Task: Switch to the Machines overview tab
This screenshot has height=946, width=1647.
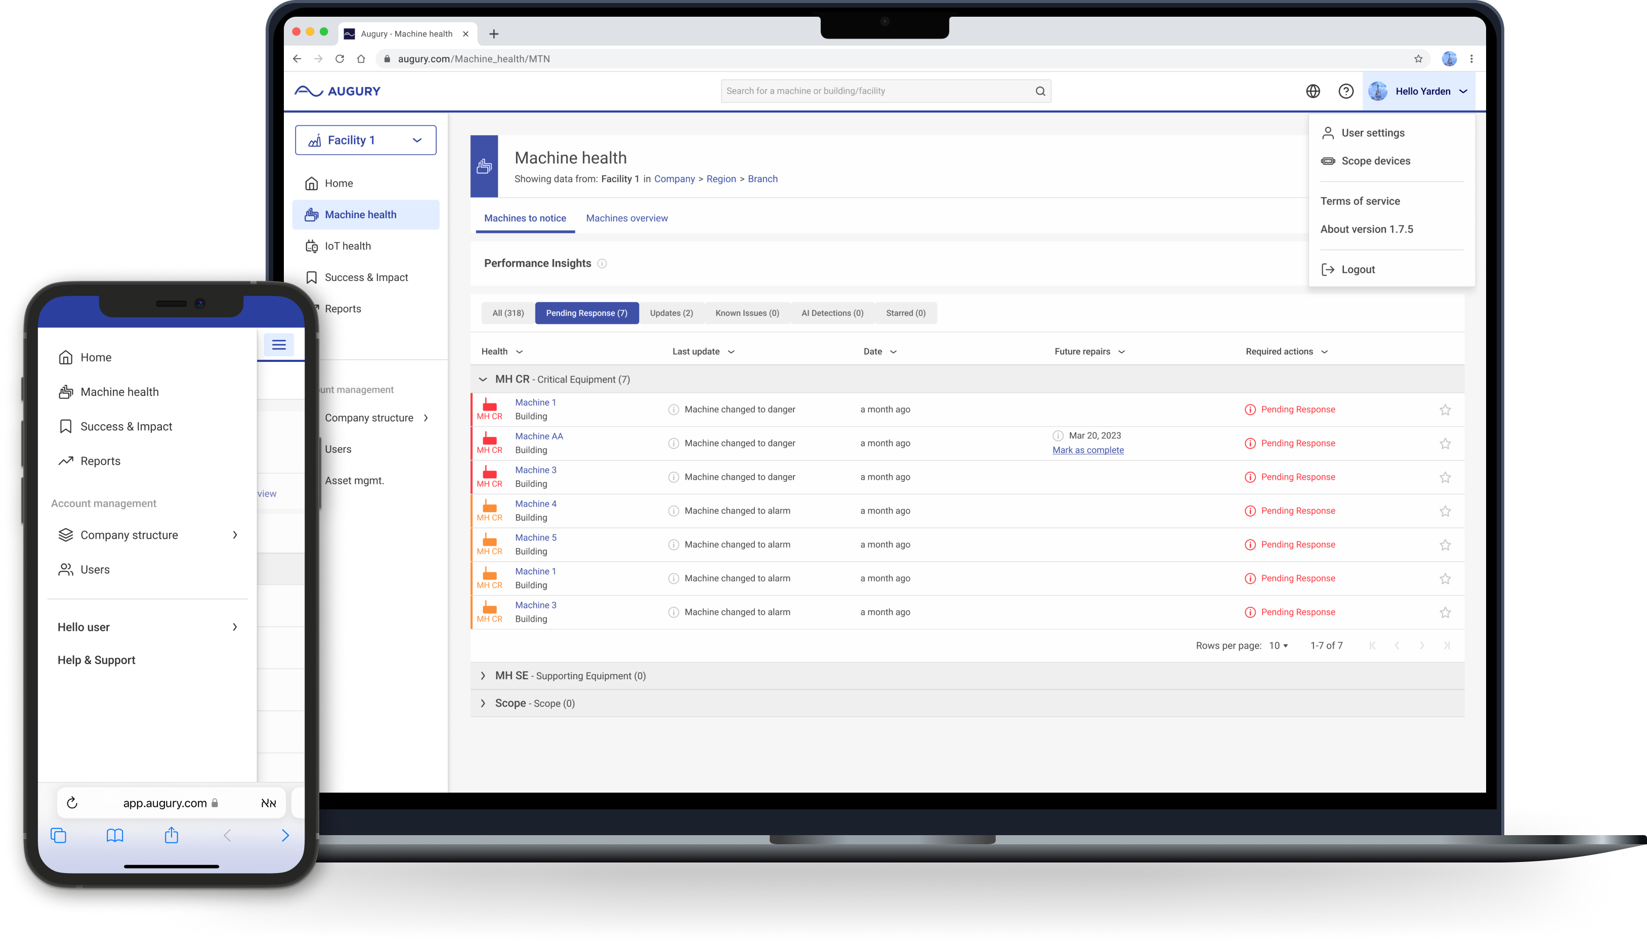Action: click(627, 218)
